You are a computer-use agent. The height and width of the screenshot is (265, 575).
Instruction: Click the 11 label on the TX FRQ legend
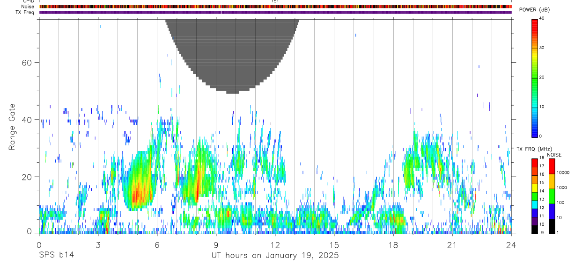pyautogui.click(x=542, y=216)
